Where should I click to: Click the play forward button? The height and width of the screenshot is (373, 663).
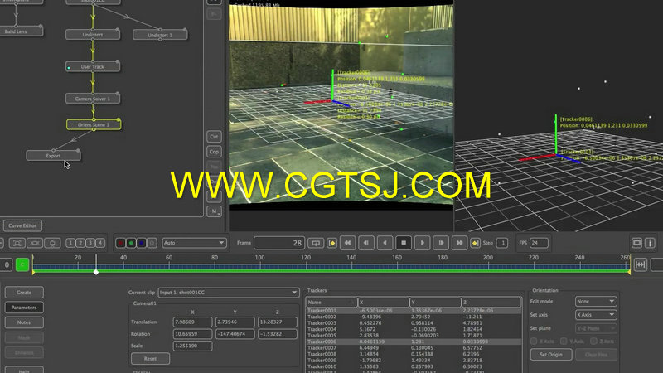[x=422, y=243]
